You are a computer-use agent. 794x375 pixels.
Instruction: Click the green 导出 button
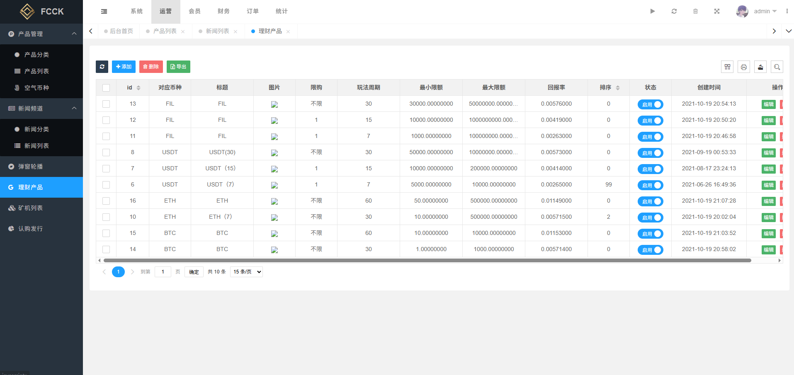(178, 67)
